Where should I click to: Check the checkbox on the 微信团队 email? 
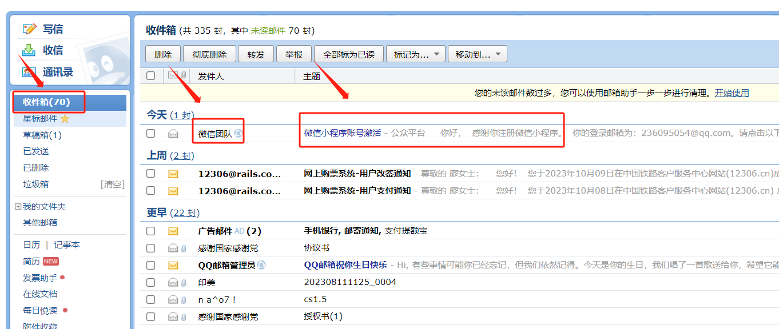point(151,132)
